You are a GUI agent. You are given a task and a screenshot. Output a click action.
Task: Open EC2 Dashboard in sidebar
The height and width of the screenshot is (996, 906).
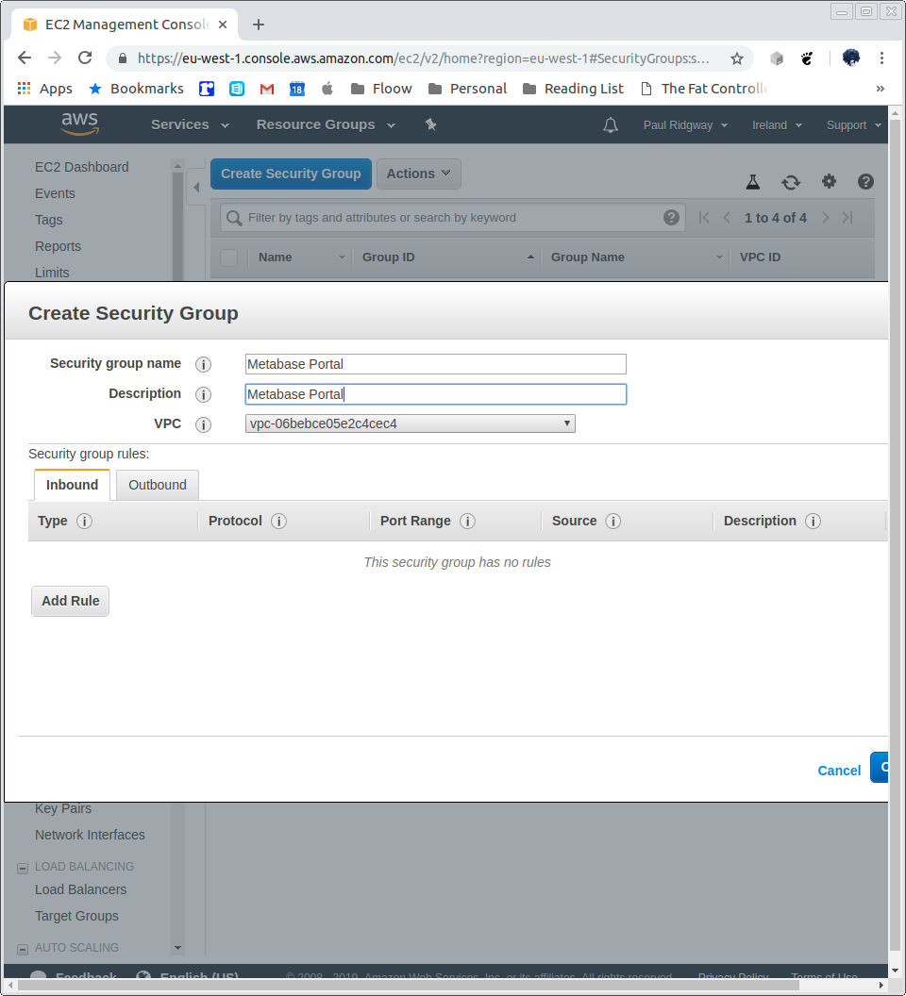click(82, 167)
